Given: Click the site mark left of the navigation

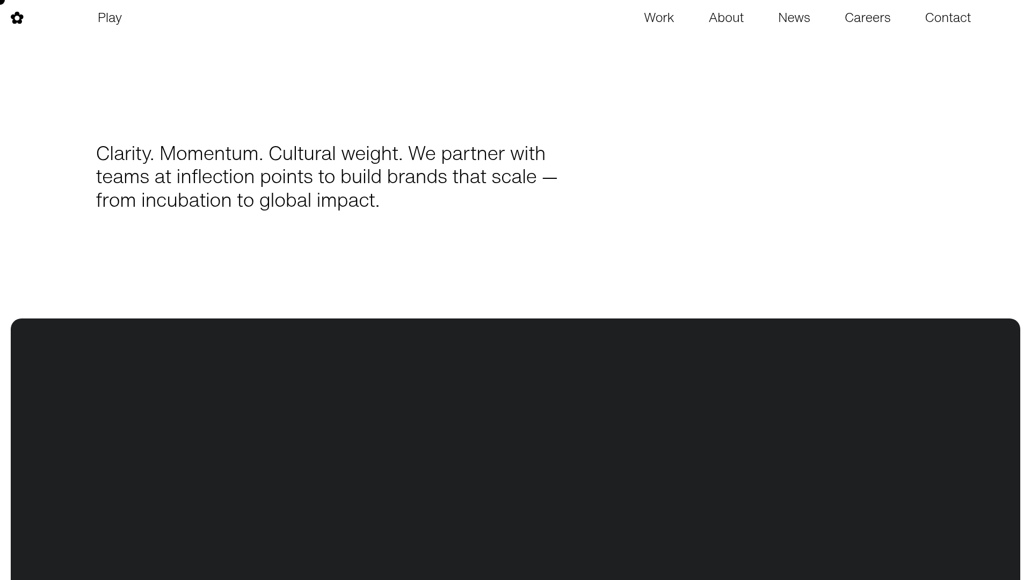Looking at the screenshot, I should tap(17, 18).
